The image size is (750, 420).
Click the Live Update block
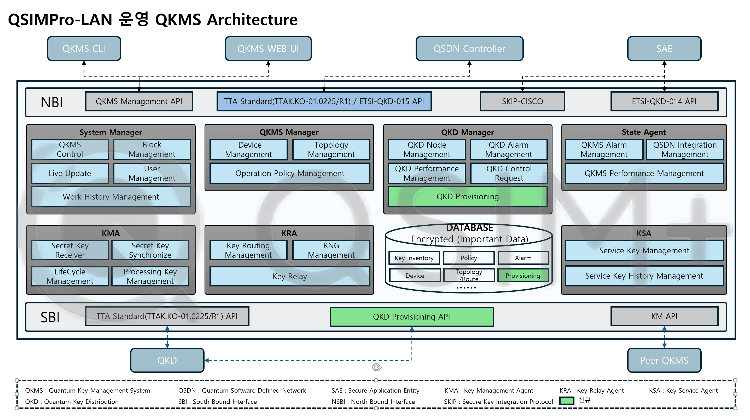(70, 173)
